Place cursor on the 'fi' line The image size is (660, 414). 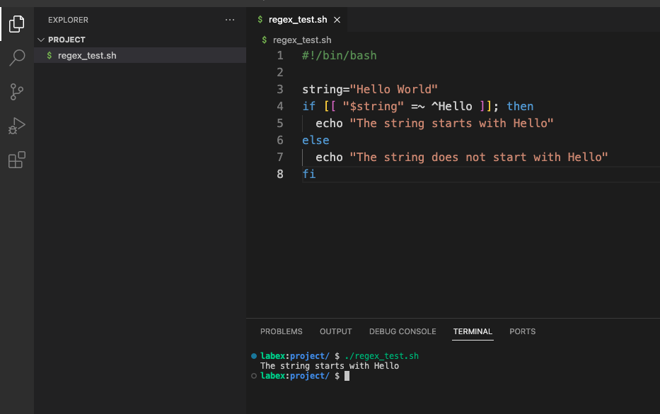(x=309, y=174)
